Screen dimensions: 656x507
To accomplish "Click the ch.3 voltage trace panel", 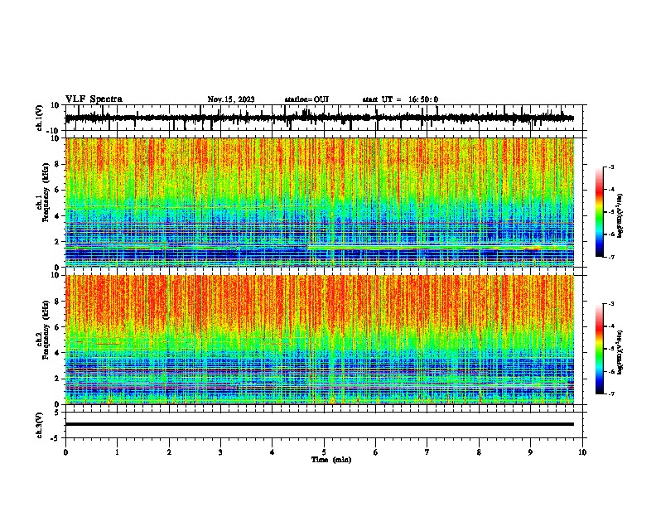I will click(324, 425).
